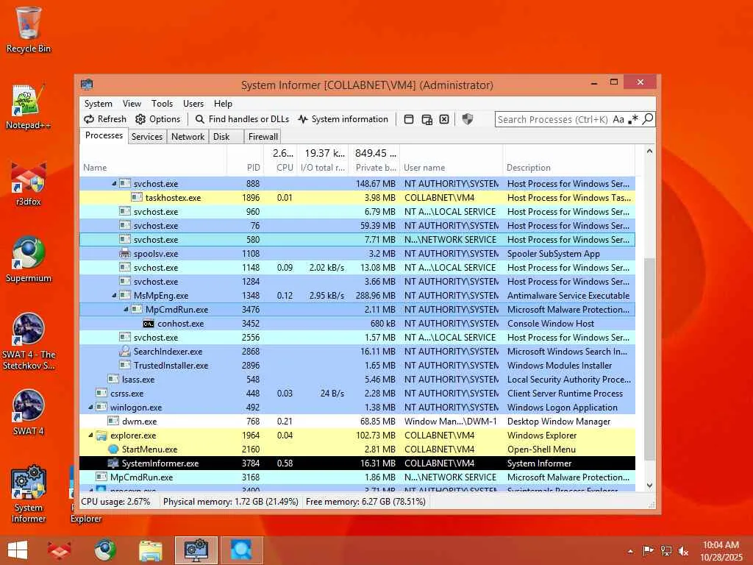Click Physical memory status bar entry
Image resolution: width=753 pixels, height=565 pixels.
230,502
